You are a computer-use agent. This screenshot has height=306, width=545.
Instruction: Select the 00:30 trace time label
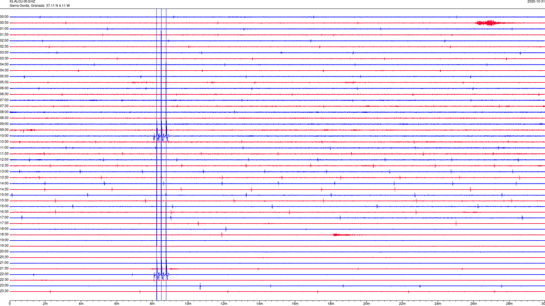pyautogui.click(x=4, y=23)
